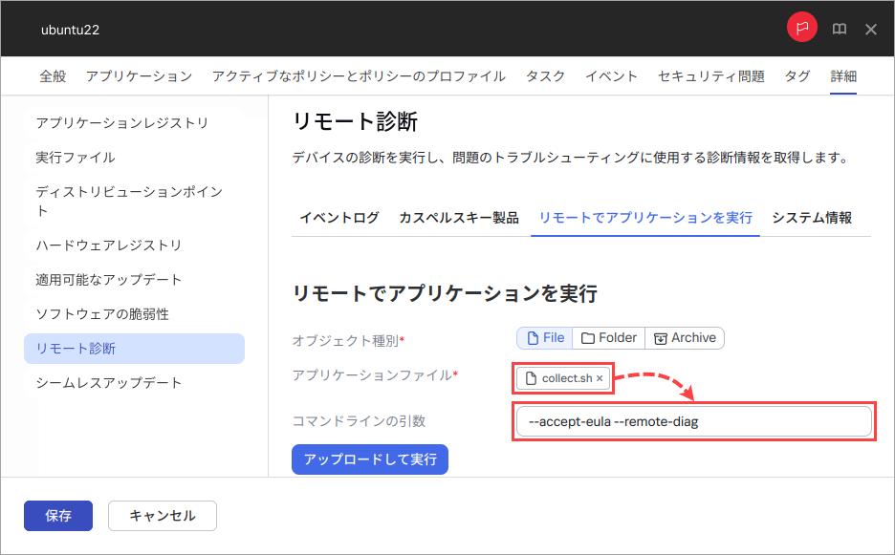895x555 pixels.
Task: Open 適用可能なアップデート in sidebar
Action: pyautogui.click(x=134, y=280)
